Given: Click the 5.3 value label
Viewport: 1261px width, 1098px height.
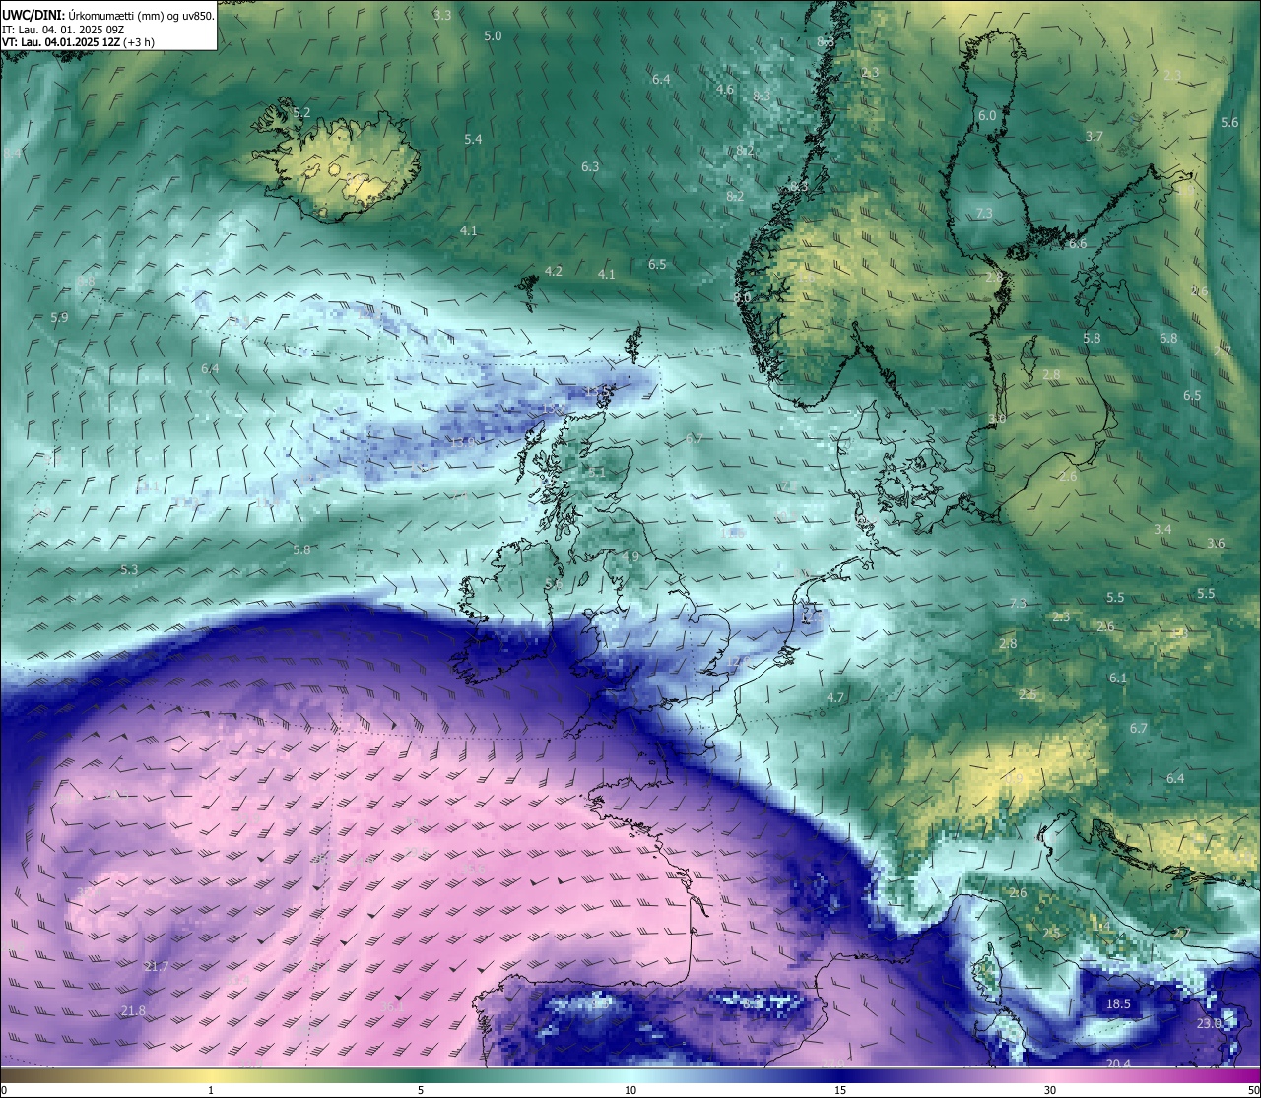Looking at the screenshot, I should tap(129, 570).
